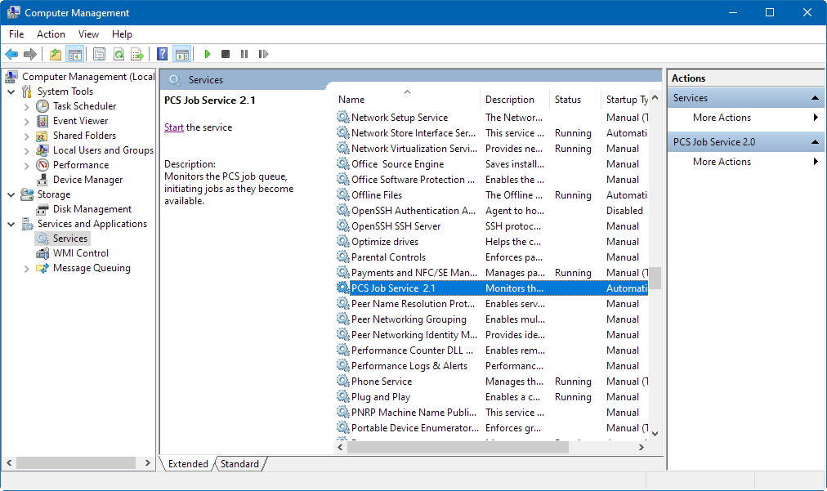Click gear icon of Phone Service
The width and height of the screenshot is (827, 491).
(343, 381)
